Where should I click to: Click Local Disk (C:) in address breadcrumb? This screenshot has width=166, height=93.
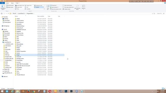pos(21,13)
